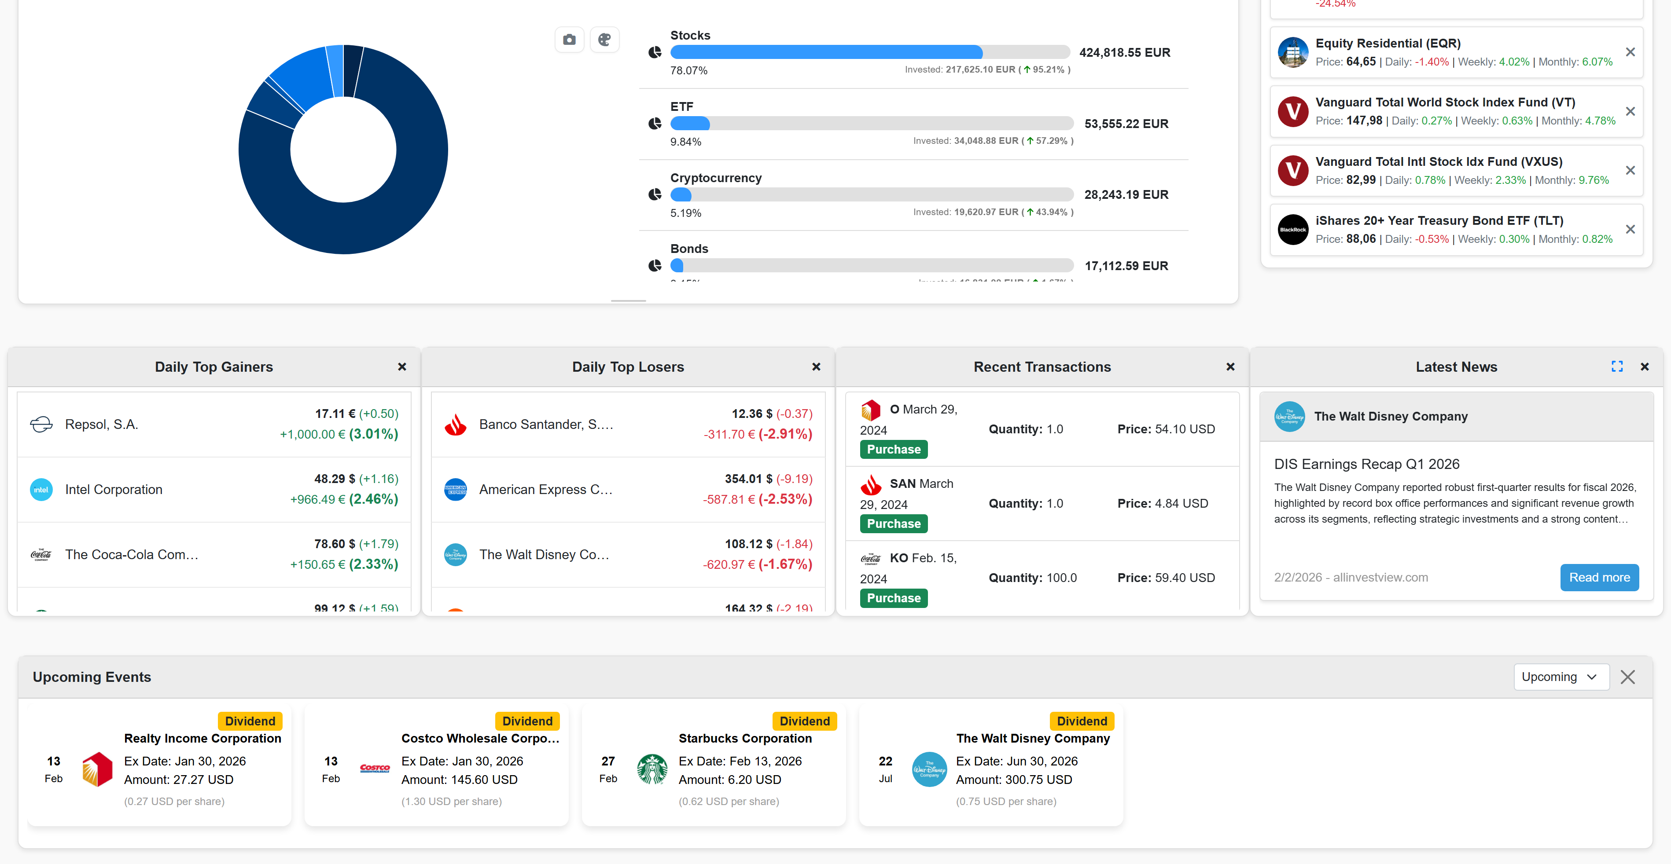Expand Latest News panel to fullscreen
The height and width of the screenshot is (864, 1671).
tap(1616, 366)
